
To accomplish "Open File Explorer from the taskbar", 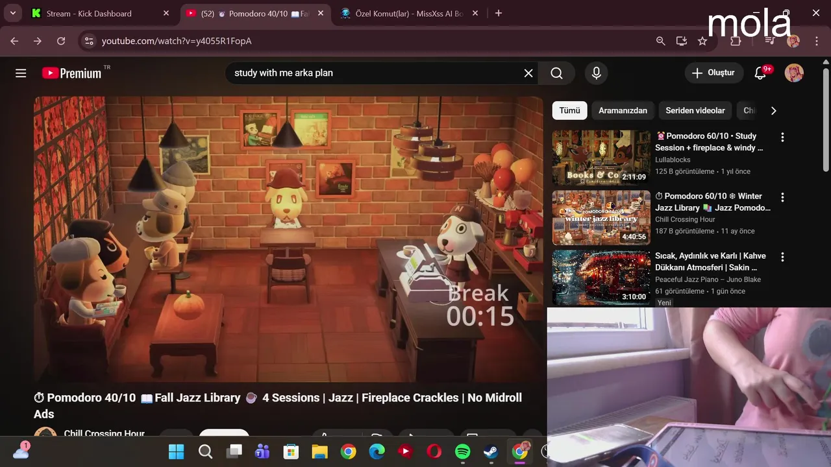I will [x=320, y=451].
